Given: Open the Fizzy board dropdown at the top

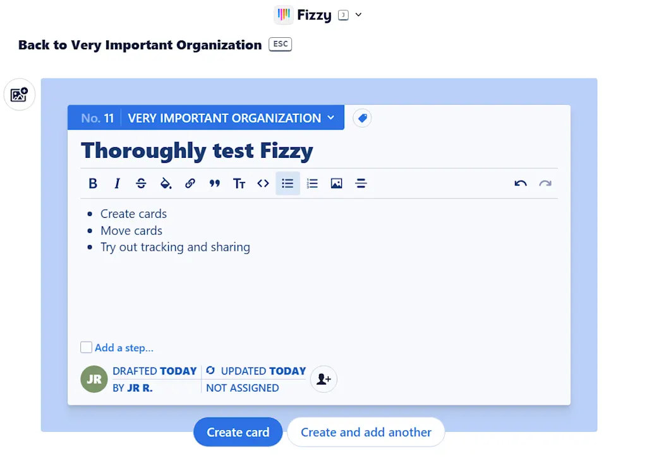Looking at the screenshot, I should coord(359,15).
